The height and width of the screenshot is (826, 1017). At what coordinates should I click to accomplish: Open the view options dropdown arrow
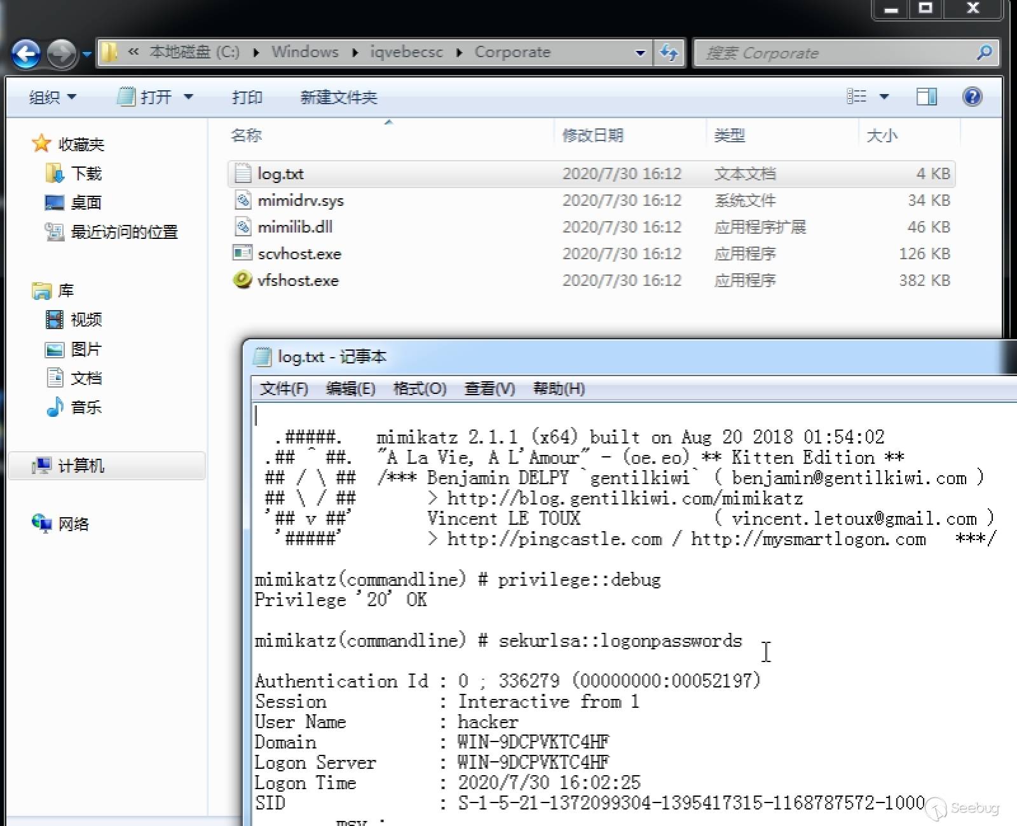point(884,97)
